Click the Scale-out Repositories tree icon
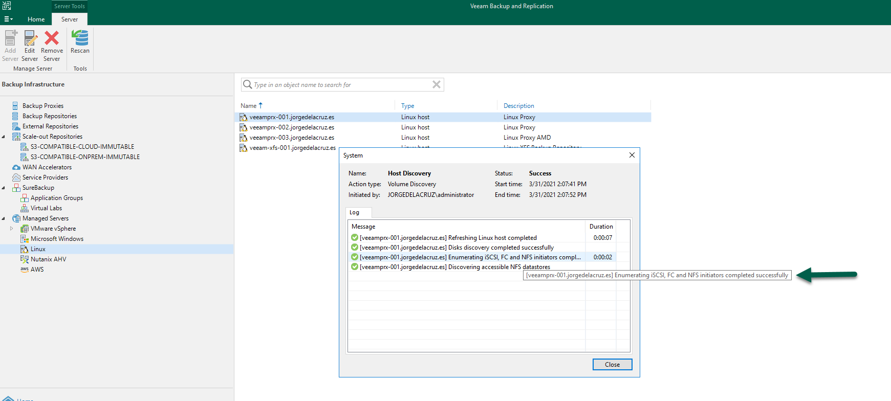The image size is (891, 401). (16, 137)
